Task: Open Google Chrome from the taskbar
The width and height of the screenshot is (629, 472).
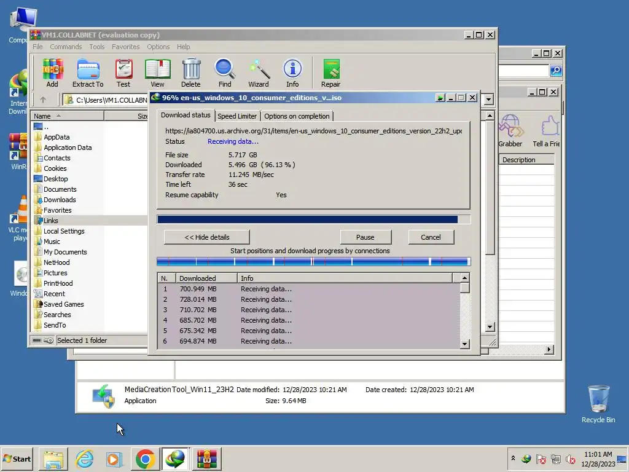Action: [145, 458]
